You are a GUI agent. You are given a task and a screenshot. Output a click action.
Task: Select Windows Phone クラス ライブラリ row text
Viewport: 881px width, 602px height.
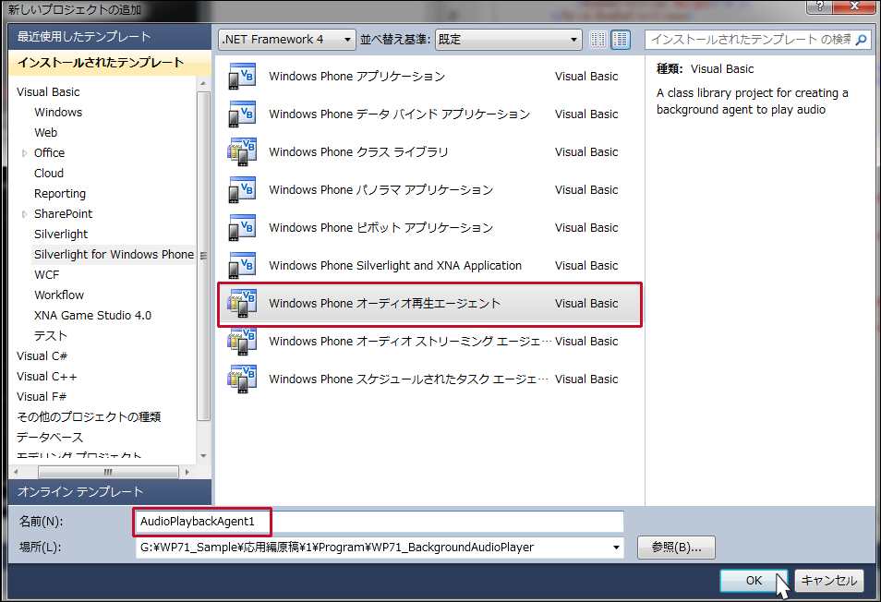click(x=358, y=152)
